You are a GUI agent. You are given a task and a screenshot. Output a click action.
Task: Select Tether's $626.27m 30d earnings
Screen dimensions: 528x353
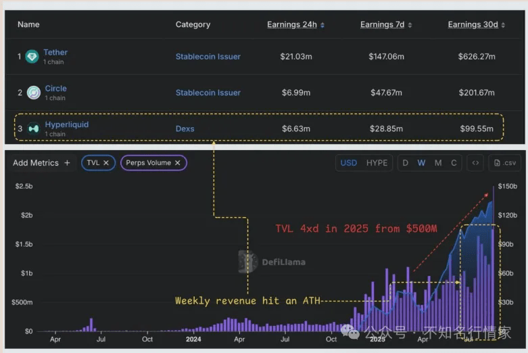click(x=477, y=57)
